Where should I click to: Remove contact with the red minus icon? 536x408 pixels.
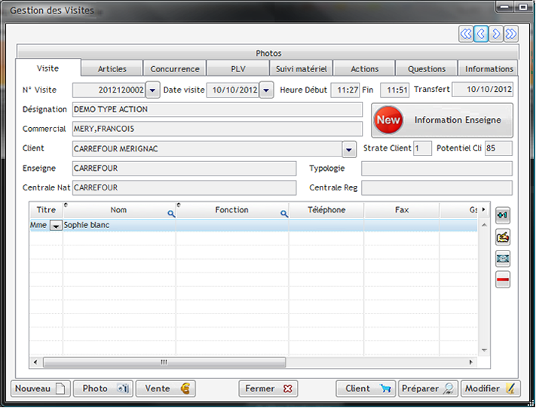coord(503,280)
